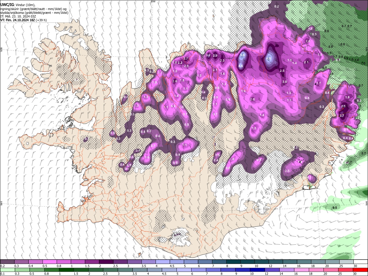This screenshot has width=368, height=276.
Task: Select the 'Vindur (10m)' header text
Action: pyautogui.click(x=25, y=5)
